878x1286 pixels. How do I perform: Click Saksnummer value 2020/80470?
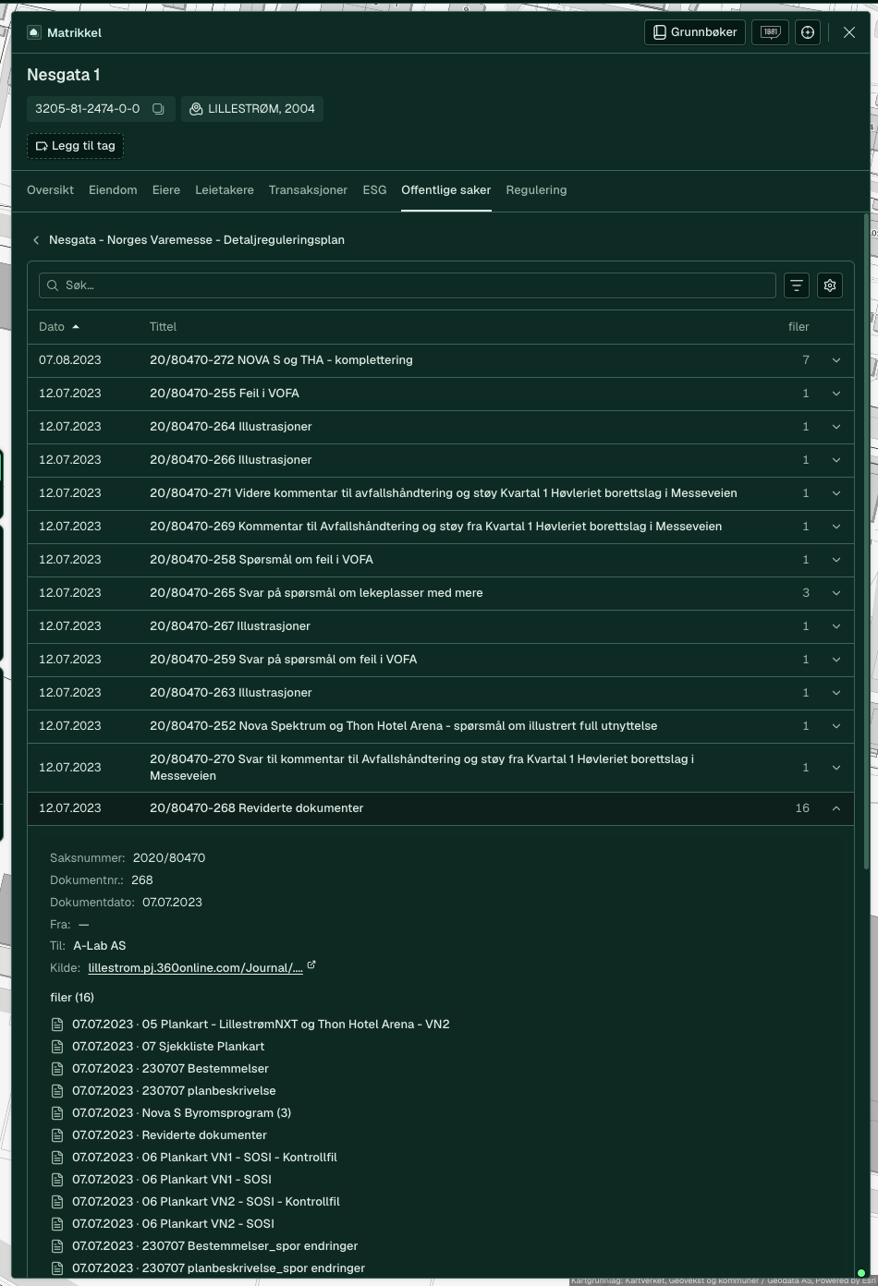point(169,858)
